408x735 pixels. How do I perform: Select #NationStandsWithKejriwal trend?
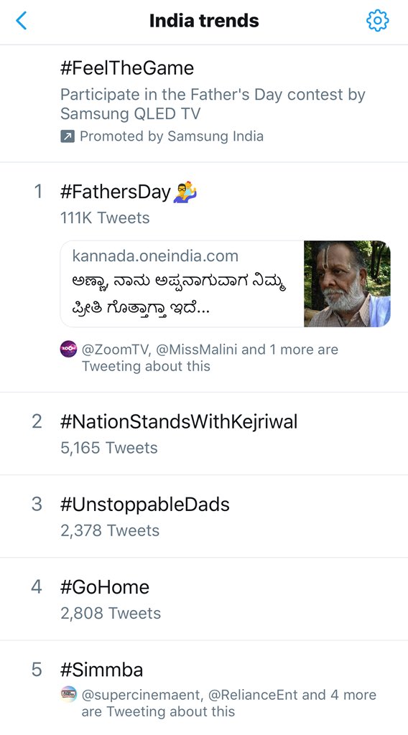tap(204, 434)
